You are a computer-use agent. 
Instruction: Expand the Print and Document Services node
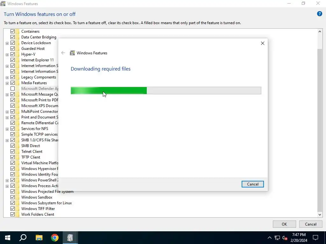point(7,118)
